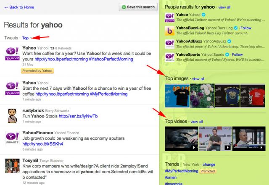269x185 pixels.
Task: View all People results
Action: pos(224,7)
